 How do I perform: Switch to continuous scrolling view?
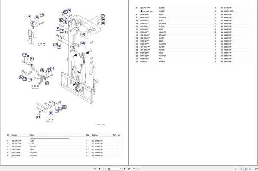coord(240,169)
